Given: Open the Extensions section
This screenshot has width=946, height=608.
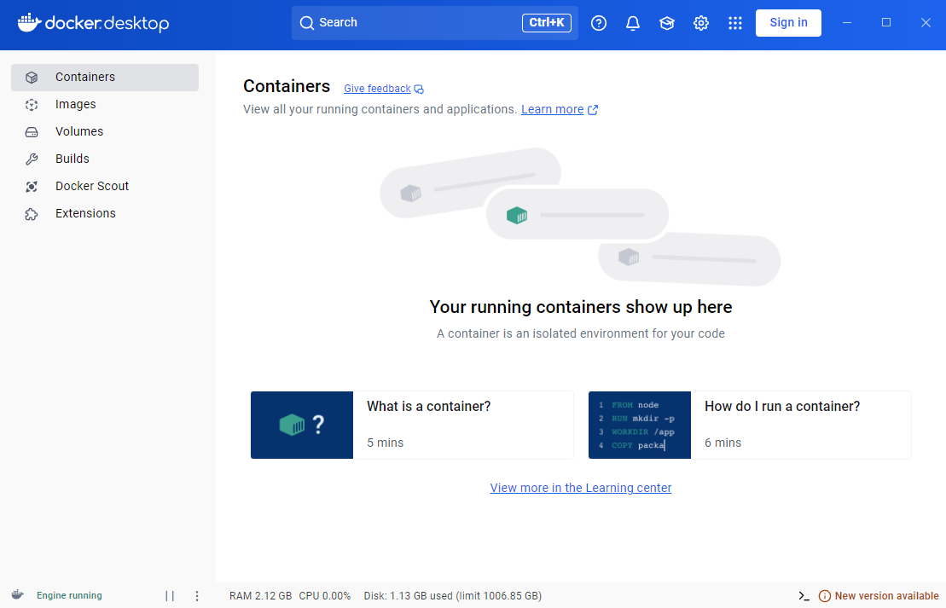Looking at the screenshot, I should point(105,213).
